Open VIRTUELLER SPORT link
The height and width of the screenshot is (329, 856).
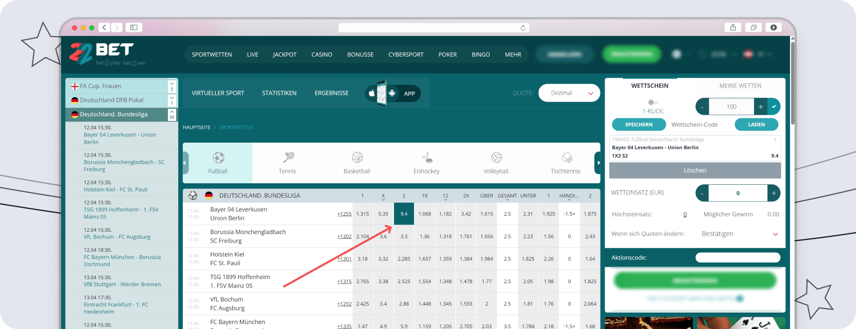tap(218, 93)
